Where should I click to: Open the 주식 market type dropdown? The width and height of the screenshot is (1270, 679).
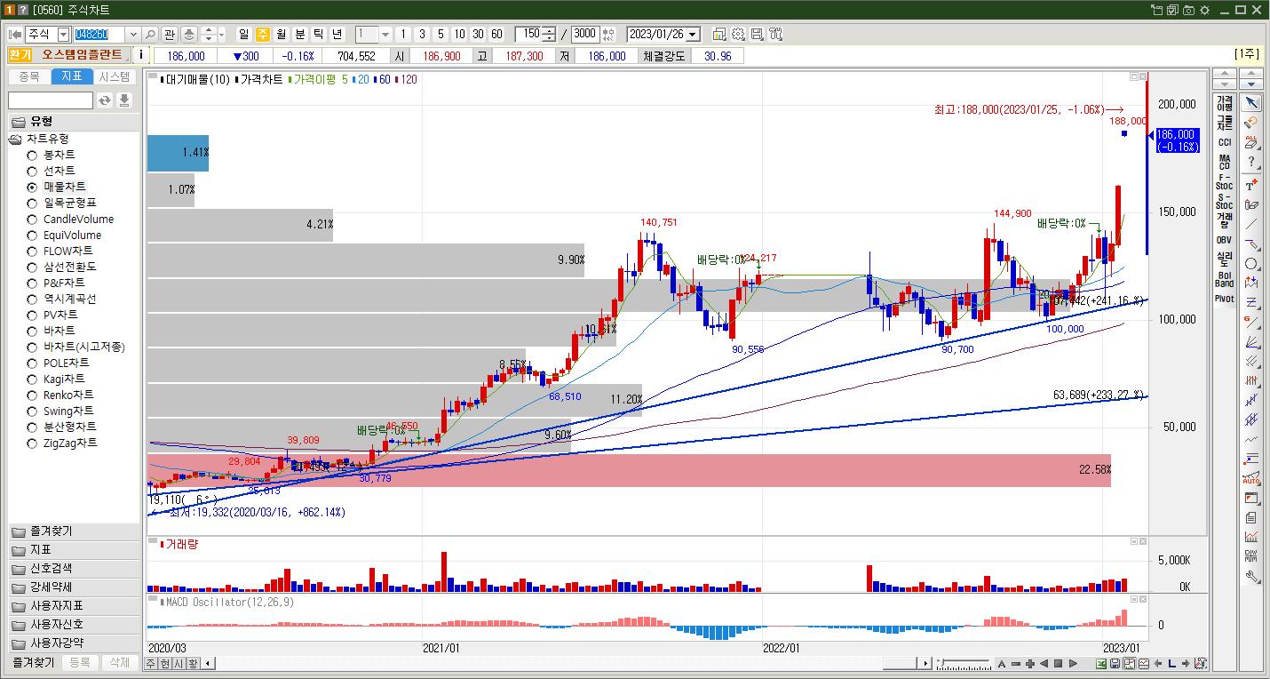pyautogui.click(x=63, y=34)
